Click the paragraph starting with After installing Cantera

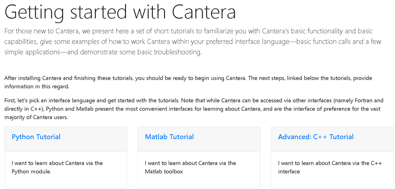pyautogui.click(x=188, y=82)
